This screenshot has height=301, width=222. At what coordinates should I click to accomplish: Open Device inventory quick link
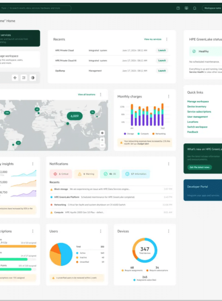coord(197,107)
